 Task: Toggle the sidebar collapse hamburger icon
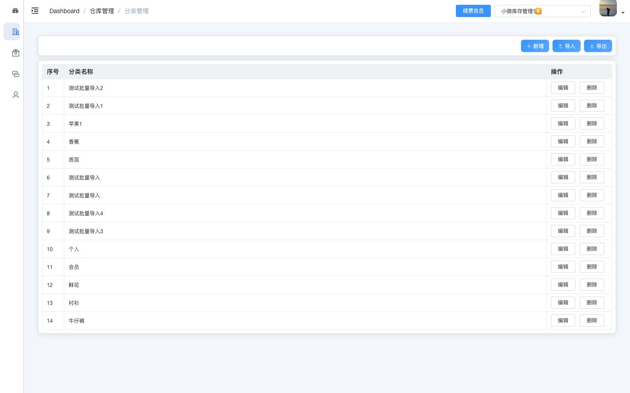(x=35, y=11)
